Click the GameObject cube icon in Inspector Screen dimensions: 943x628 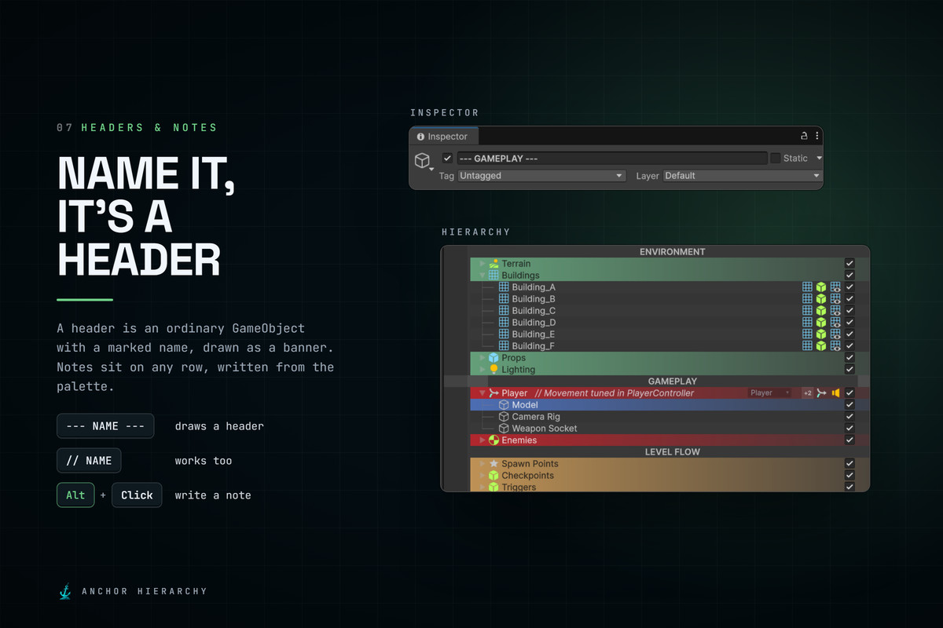pyautogui.click(x=423, y=161)
